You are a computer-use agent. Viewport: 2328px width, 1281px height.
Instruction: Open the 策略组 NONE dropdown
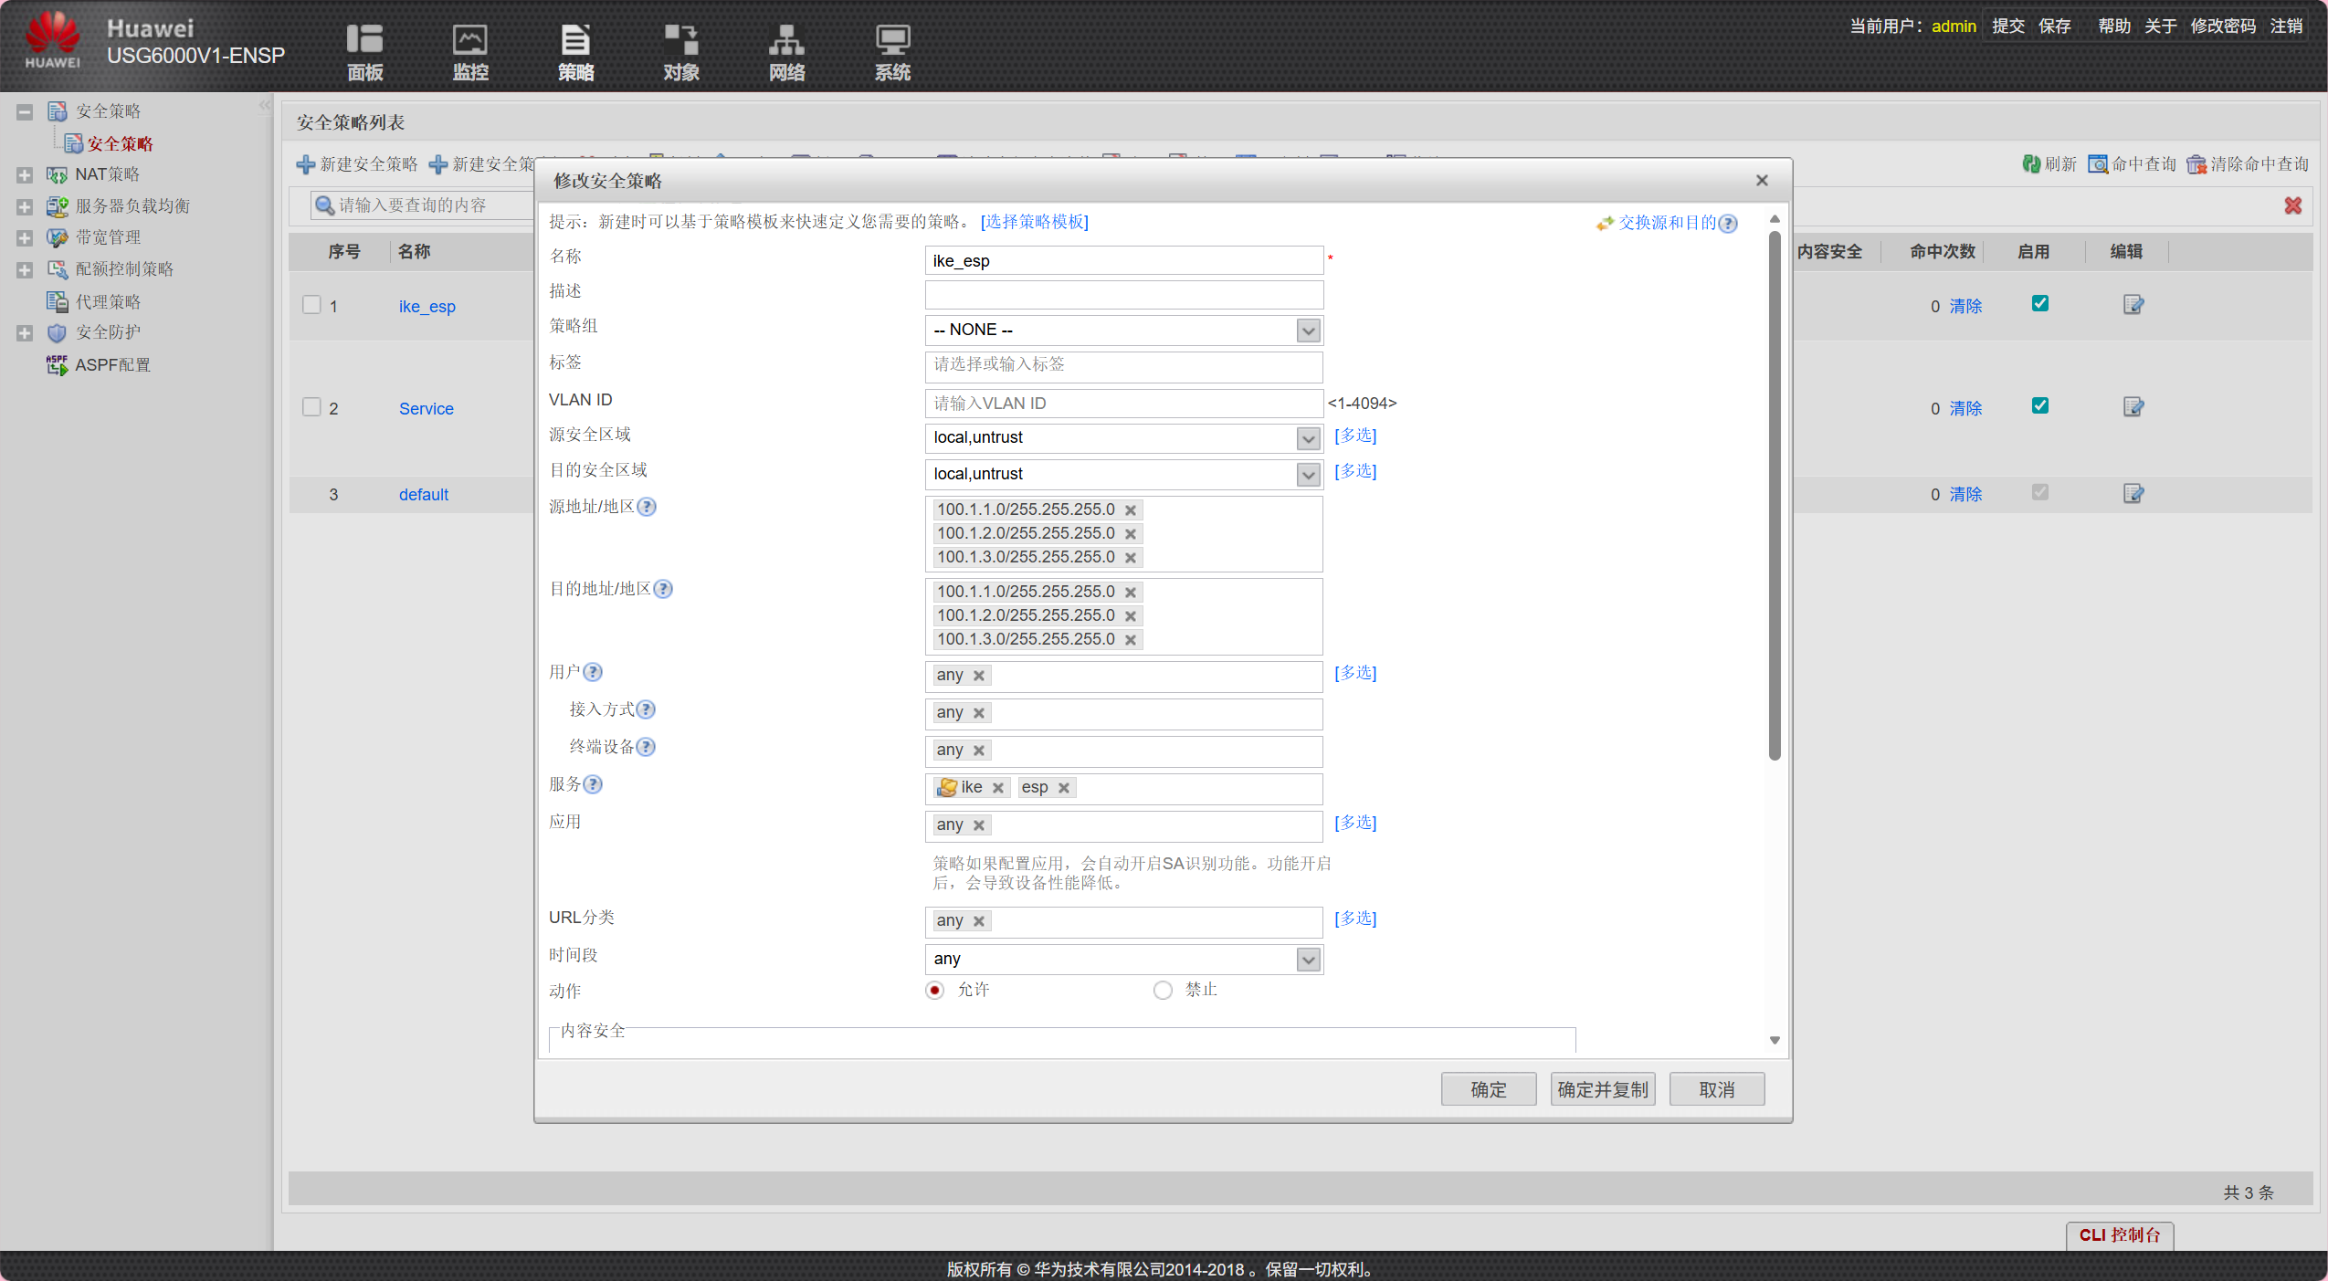point(1308,331)
